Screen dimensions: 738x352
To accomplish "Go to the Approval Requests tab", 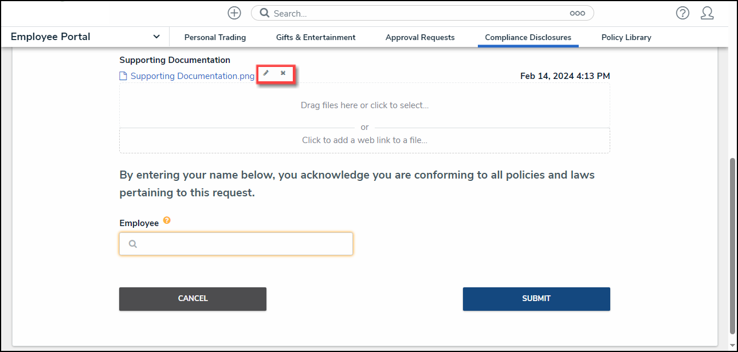I will click(x=420, y=37).
